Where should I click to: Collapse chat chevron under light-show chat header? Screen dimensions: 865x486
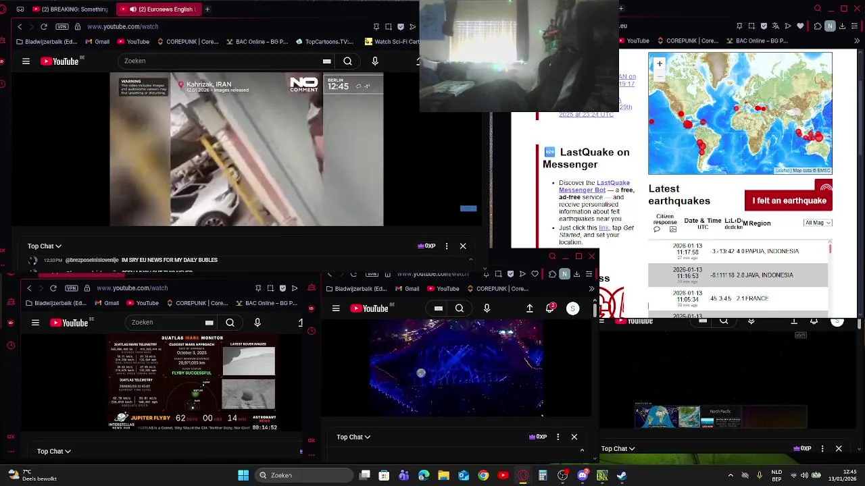583,450
